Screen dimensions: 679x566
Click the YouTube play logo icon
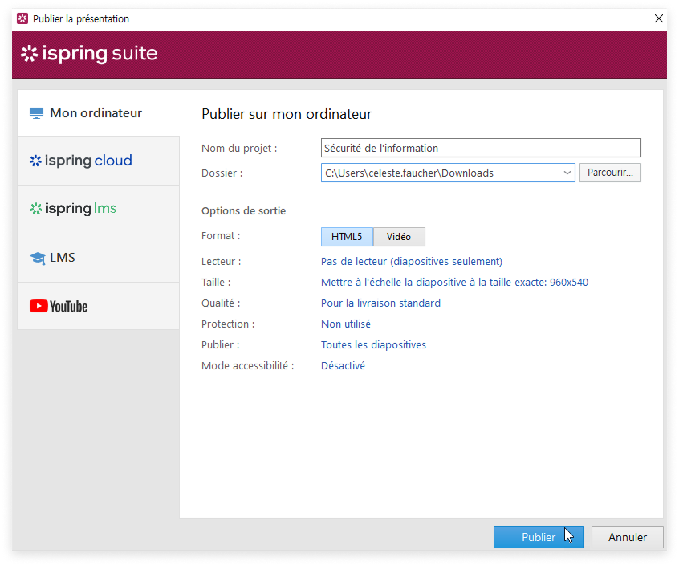[x=39, y=306]
